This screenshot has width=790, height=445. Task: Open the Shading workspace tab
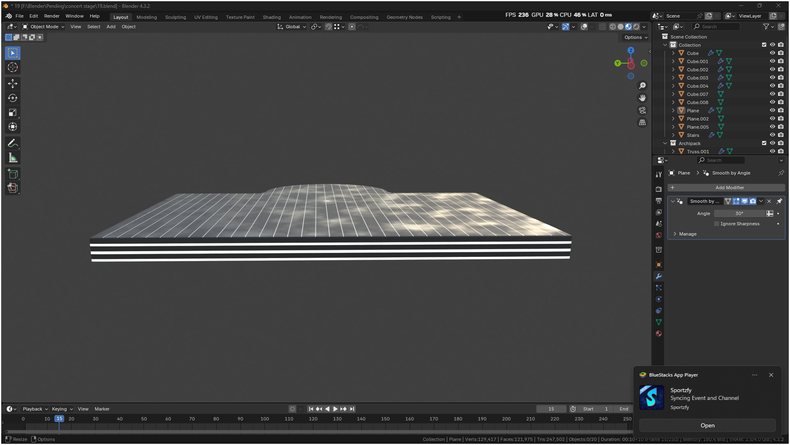coord(272,17)
